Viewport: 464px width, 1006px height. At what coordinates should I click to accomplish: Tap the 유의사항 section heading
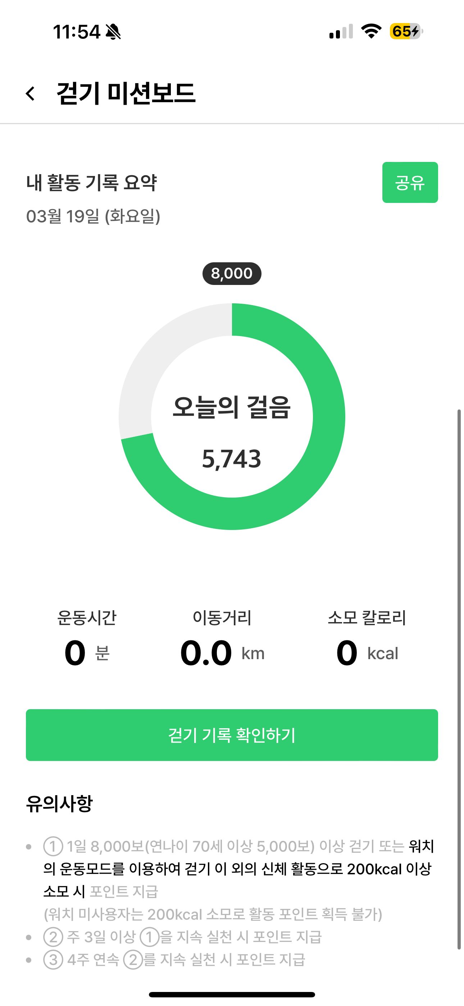pyautogui.click(x=59, y=804)
